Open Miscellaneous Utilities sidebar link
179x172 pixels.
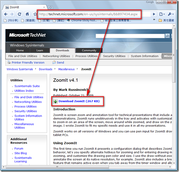[x=24, y=126]
